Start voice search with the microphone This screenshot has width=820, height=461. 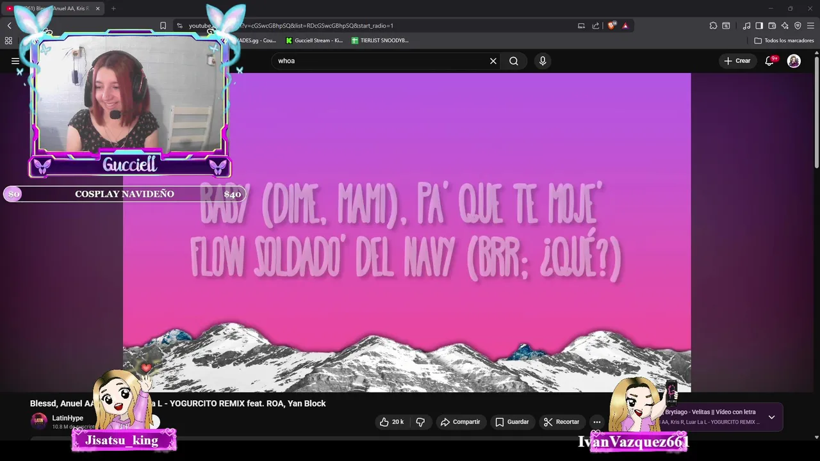543,61
